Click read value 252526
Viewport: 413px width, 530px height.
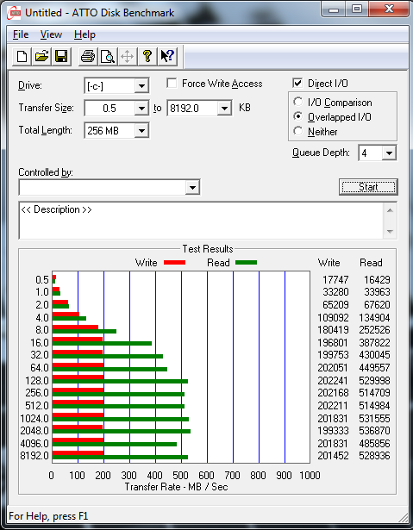374,329
